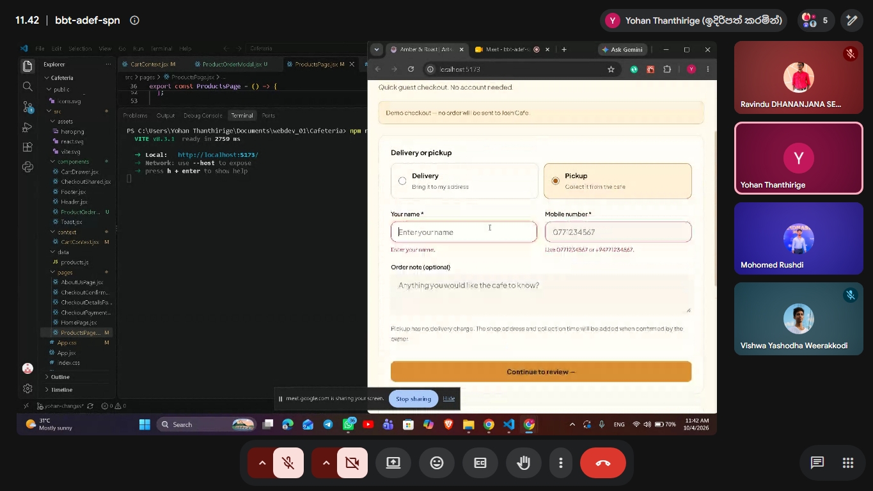
Task: Switch to the Output panel tab
Action: pyautogui.click(x=165, y=116)
